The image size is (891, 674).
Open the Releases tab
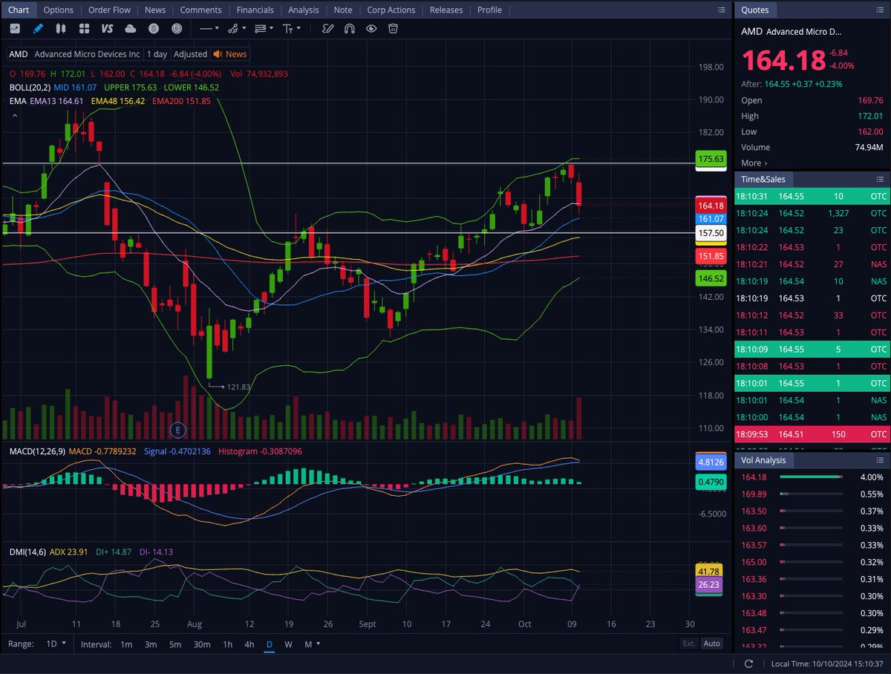pyautogui.click(x=446, y=10)
